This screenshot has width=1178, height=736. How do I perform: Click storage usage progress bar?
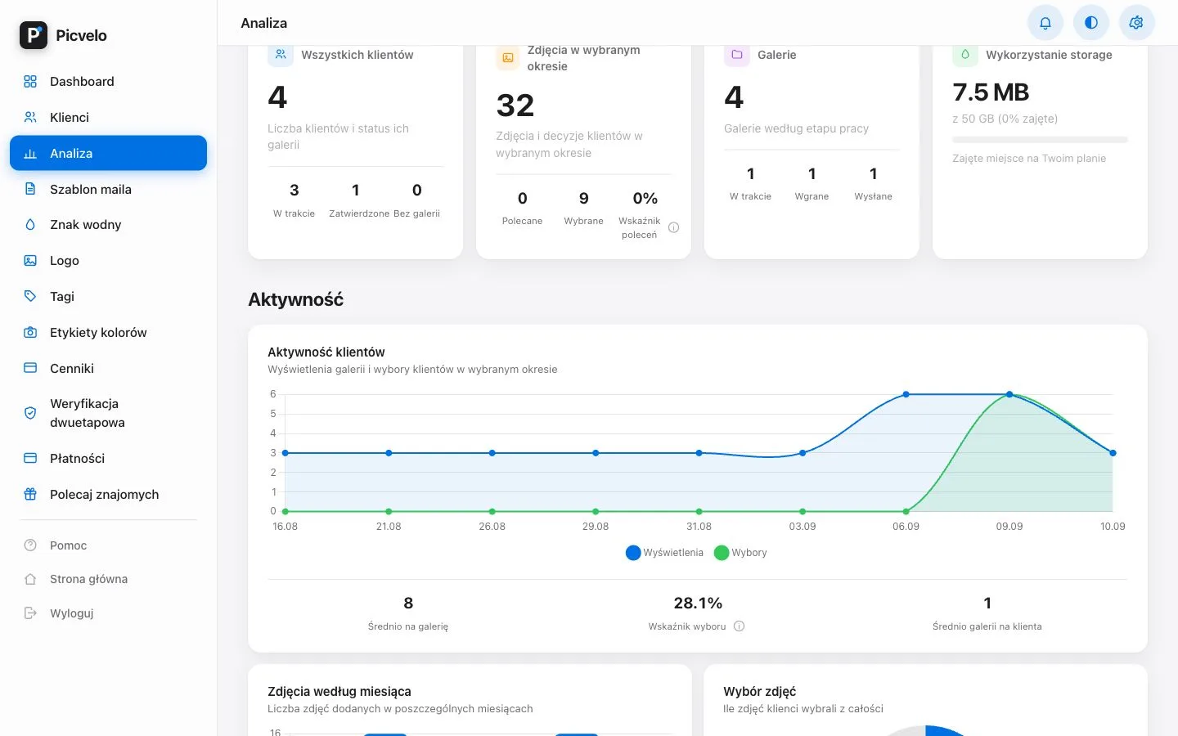tap(1040, 140)
